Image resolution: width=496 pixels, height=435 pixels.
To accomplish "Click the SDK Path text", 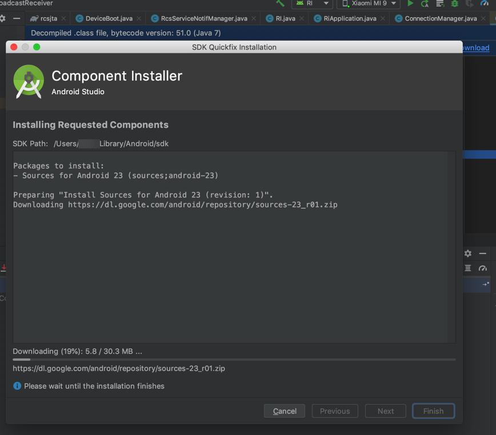I will pos(90,144).
